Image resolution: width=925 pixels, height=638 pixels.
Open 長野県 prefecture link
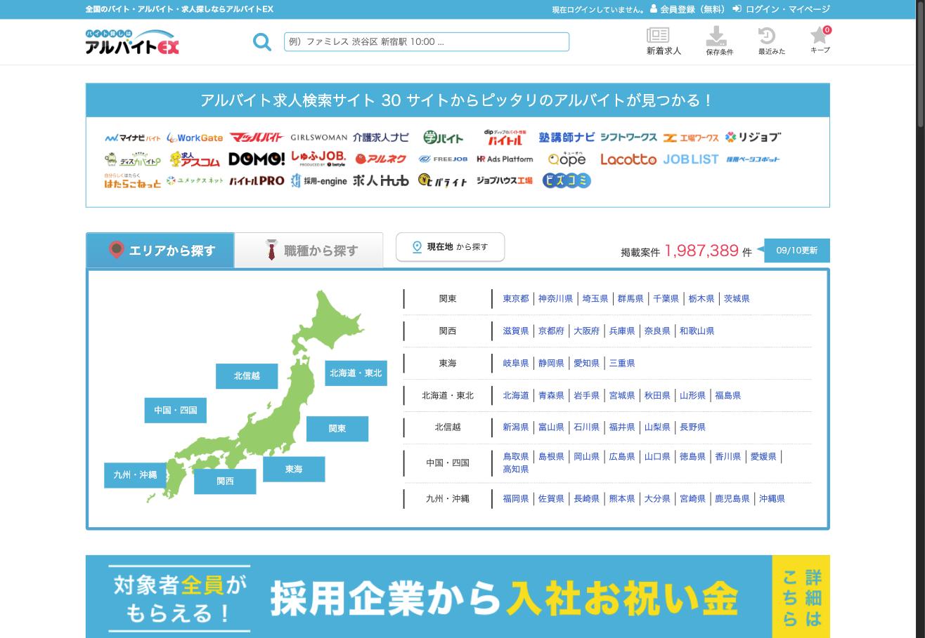[692, 427]
